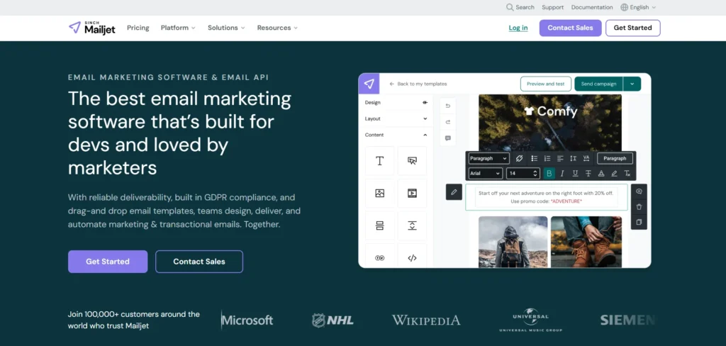Open the Solutions dropdown menu
Image resolution: width=726 pixels, height=346 pixels.
click(226, 28)
